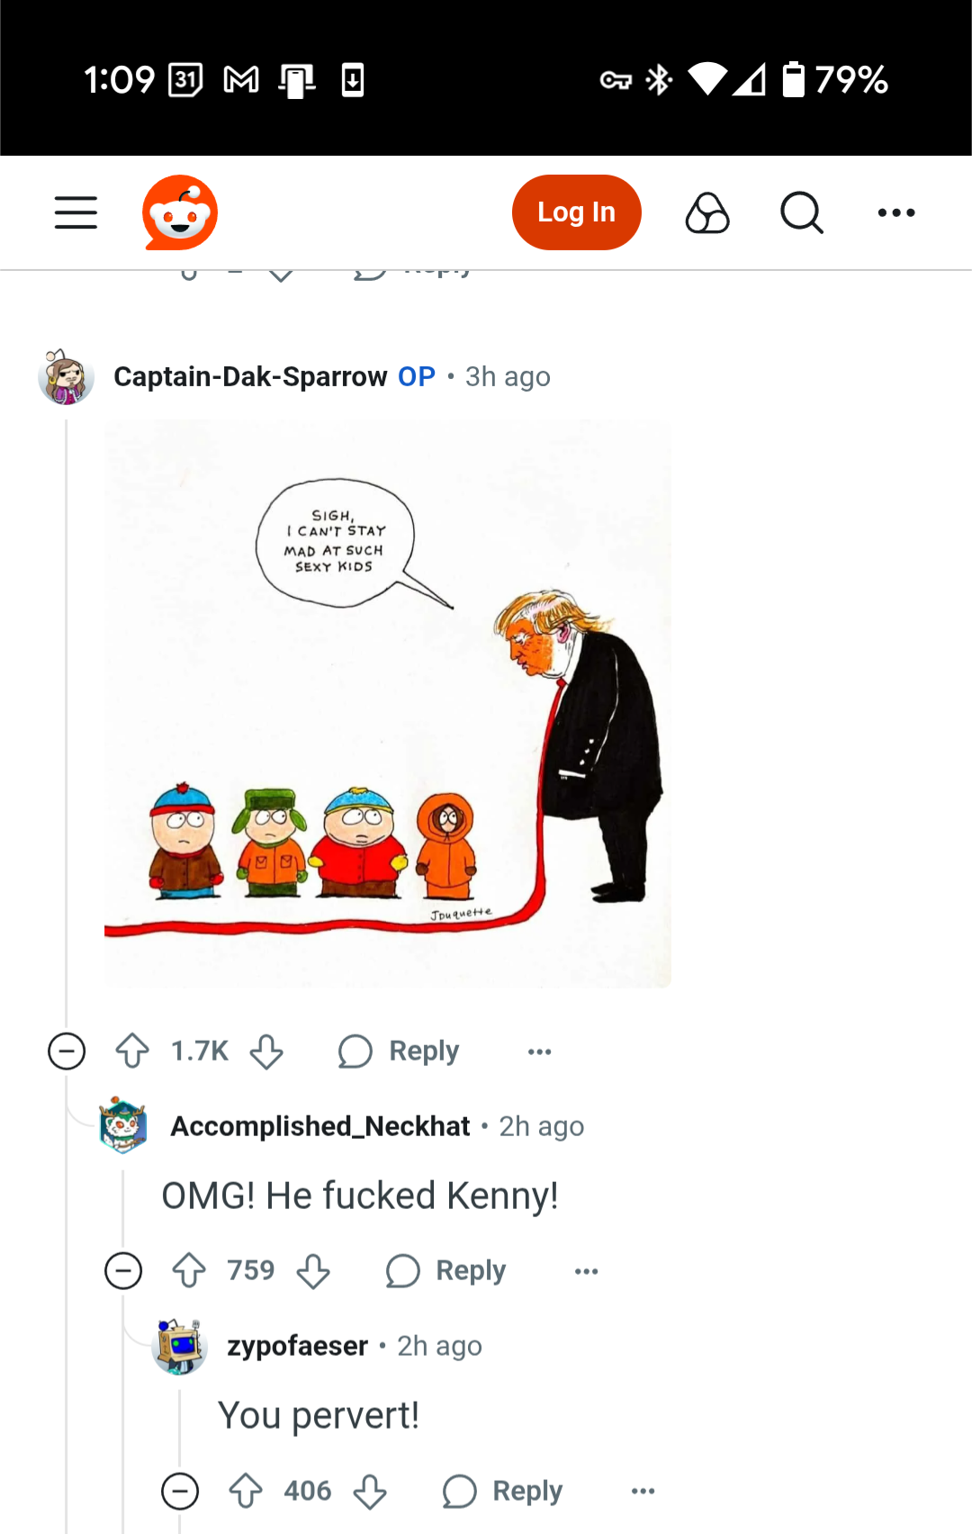This screenshot has width=972, height=1534.
Task: Open the hamburger navigation menu
Action: point(76,212)
